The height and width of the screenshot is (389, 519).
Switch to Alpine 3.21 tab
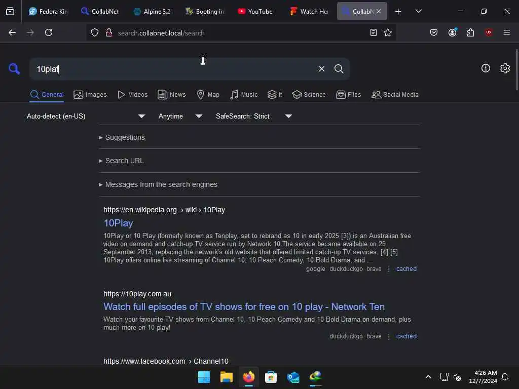coord(153,11)
